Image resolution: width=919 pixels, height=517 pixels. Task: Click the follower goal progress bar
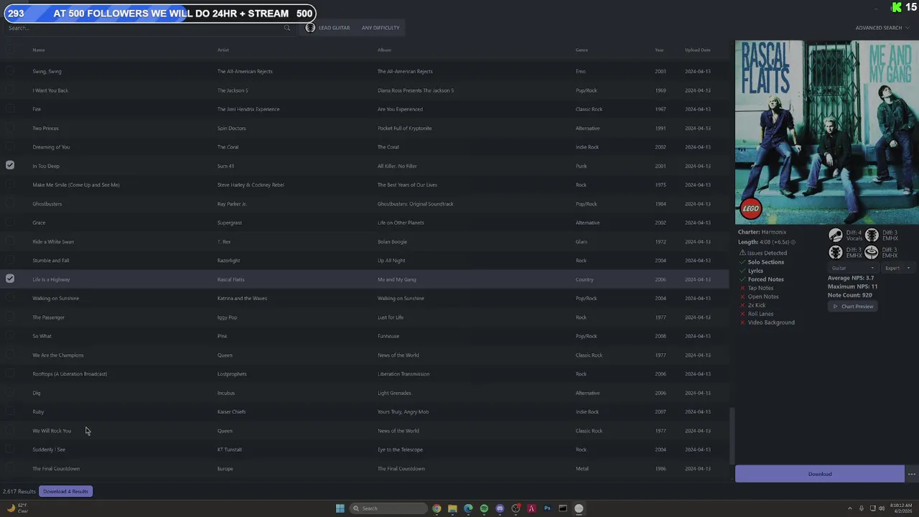(160, 13)
